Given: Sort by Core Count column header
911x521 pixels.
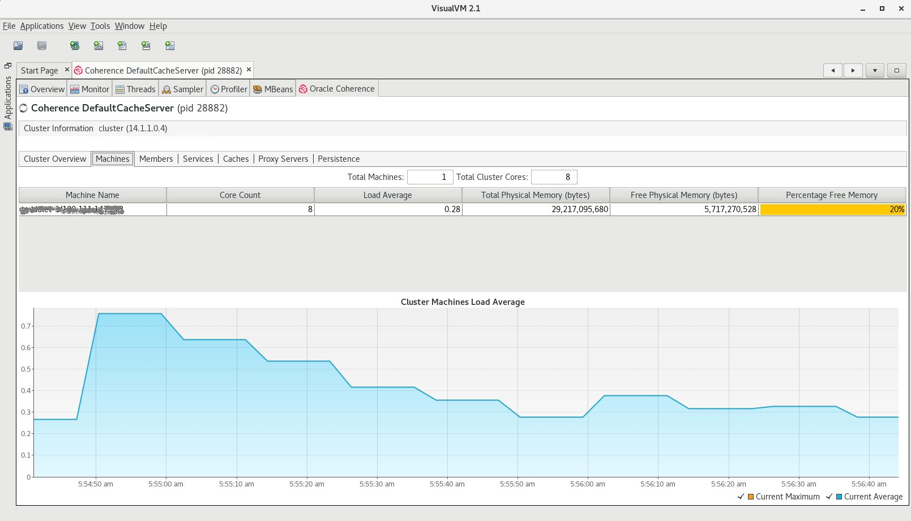Looking at the screenshot, I should point(240,195).
